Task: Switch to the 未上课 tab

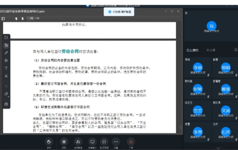Action: click(211, 50)
